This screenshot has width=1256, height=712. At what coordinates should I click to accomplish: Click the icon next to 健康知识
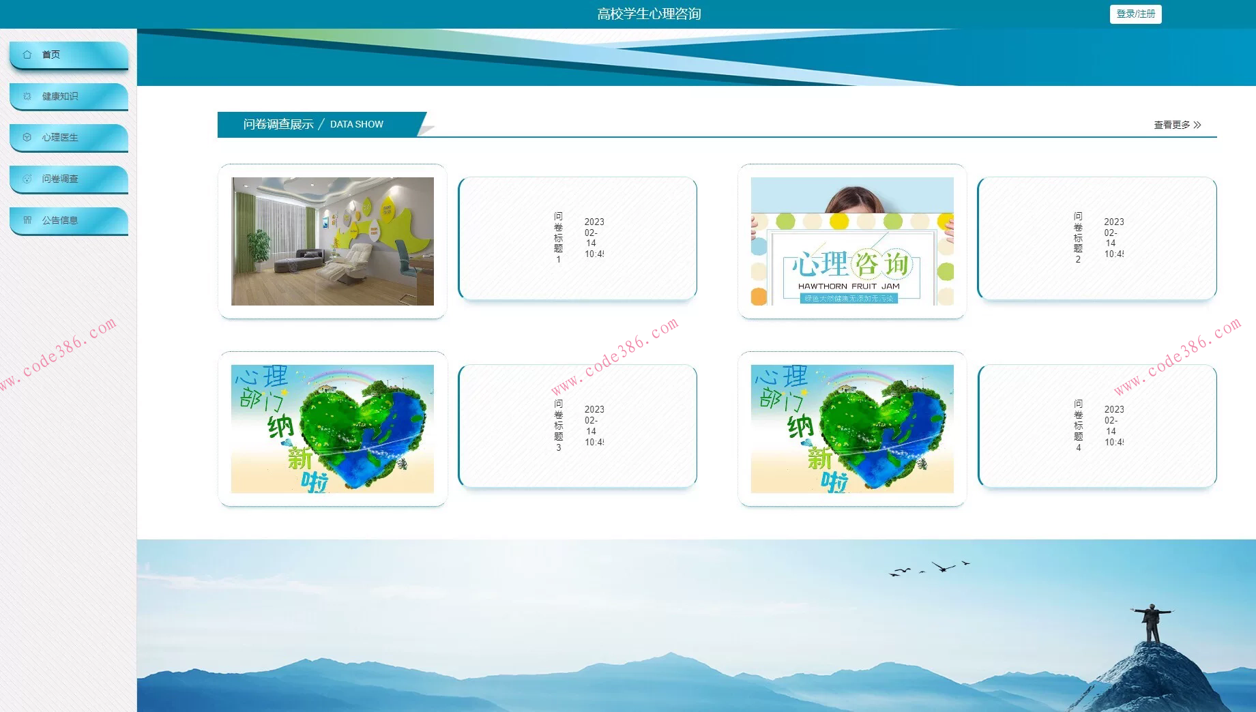[27, 96]
